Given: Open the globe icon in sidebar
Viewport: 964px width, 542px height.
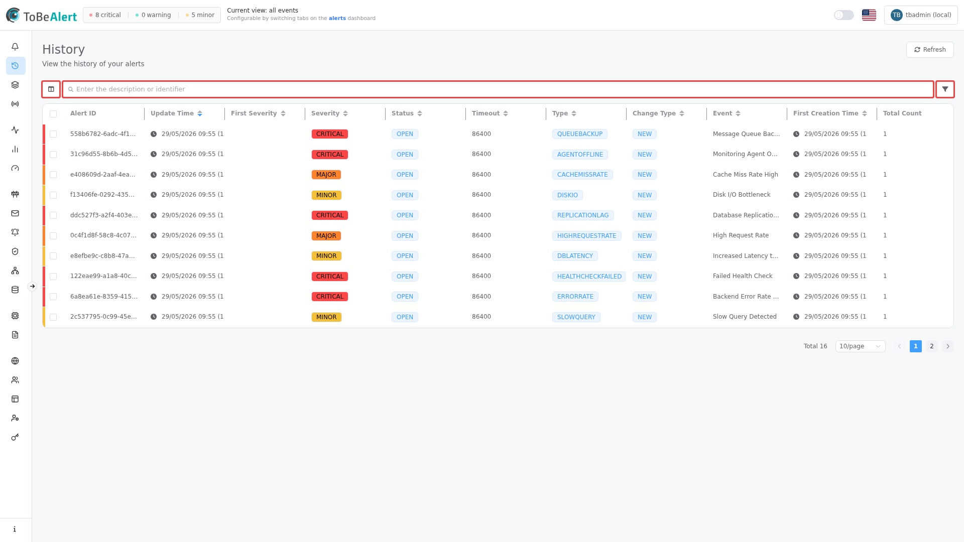Looking at the screenshot, I should coord(15,361).
